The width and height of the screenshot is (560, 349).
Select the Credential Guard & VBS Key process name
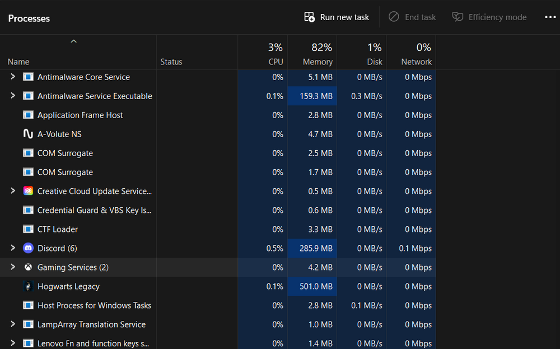pos(94,210)
